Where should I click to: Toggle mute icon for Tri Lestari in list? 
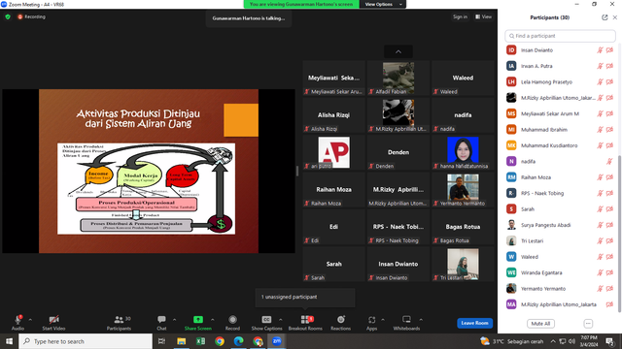(601, 241)
